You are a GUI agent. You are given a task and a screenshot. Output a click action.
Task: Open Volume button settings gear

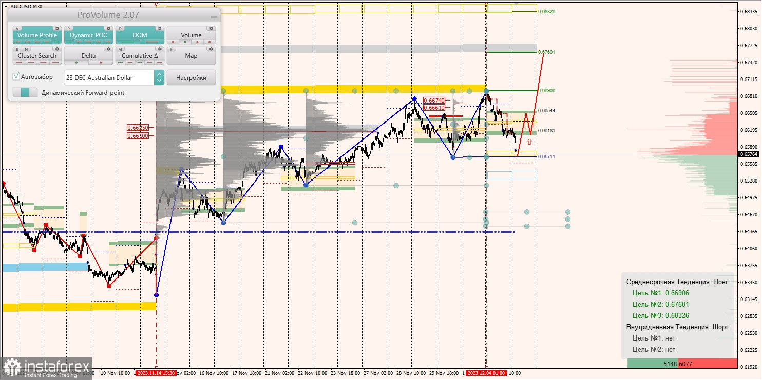(x=211, y=28)
